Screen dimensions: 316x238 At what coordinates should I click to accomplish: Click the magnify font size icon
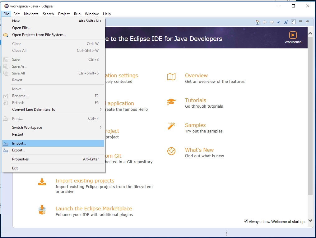[286, 22]
